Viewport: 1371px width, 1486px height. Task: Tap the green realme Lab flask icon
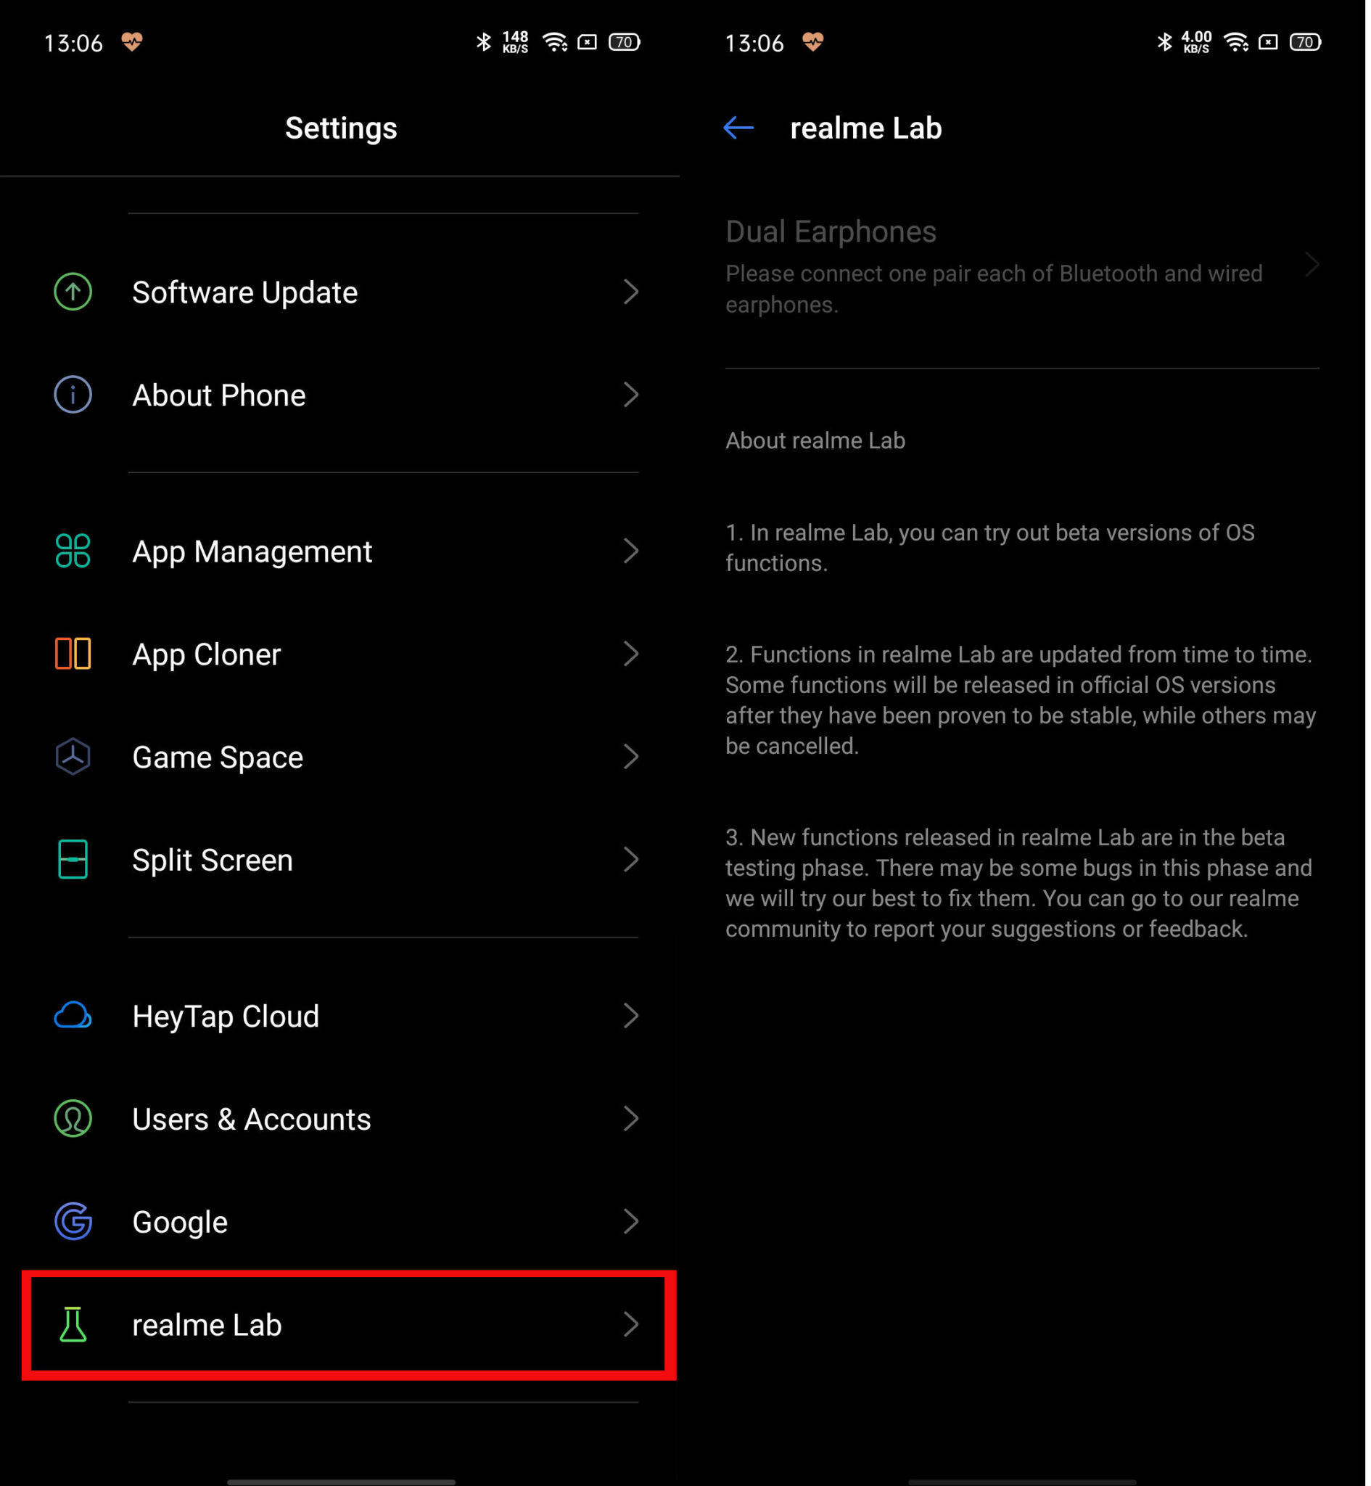[x=73, y=1324]
